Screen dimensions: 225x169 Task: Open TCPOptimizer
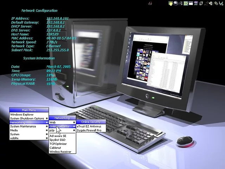[x=58, y=144]
